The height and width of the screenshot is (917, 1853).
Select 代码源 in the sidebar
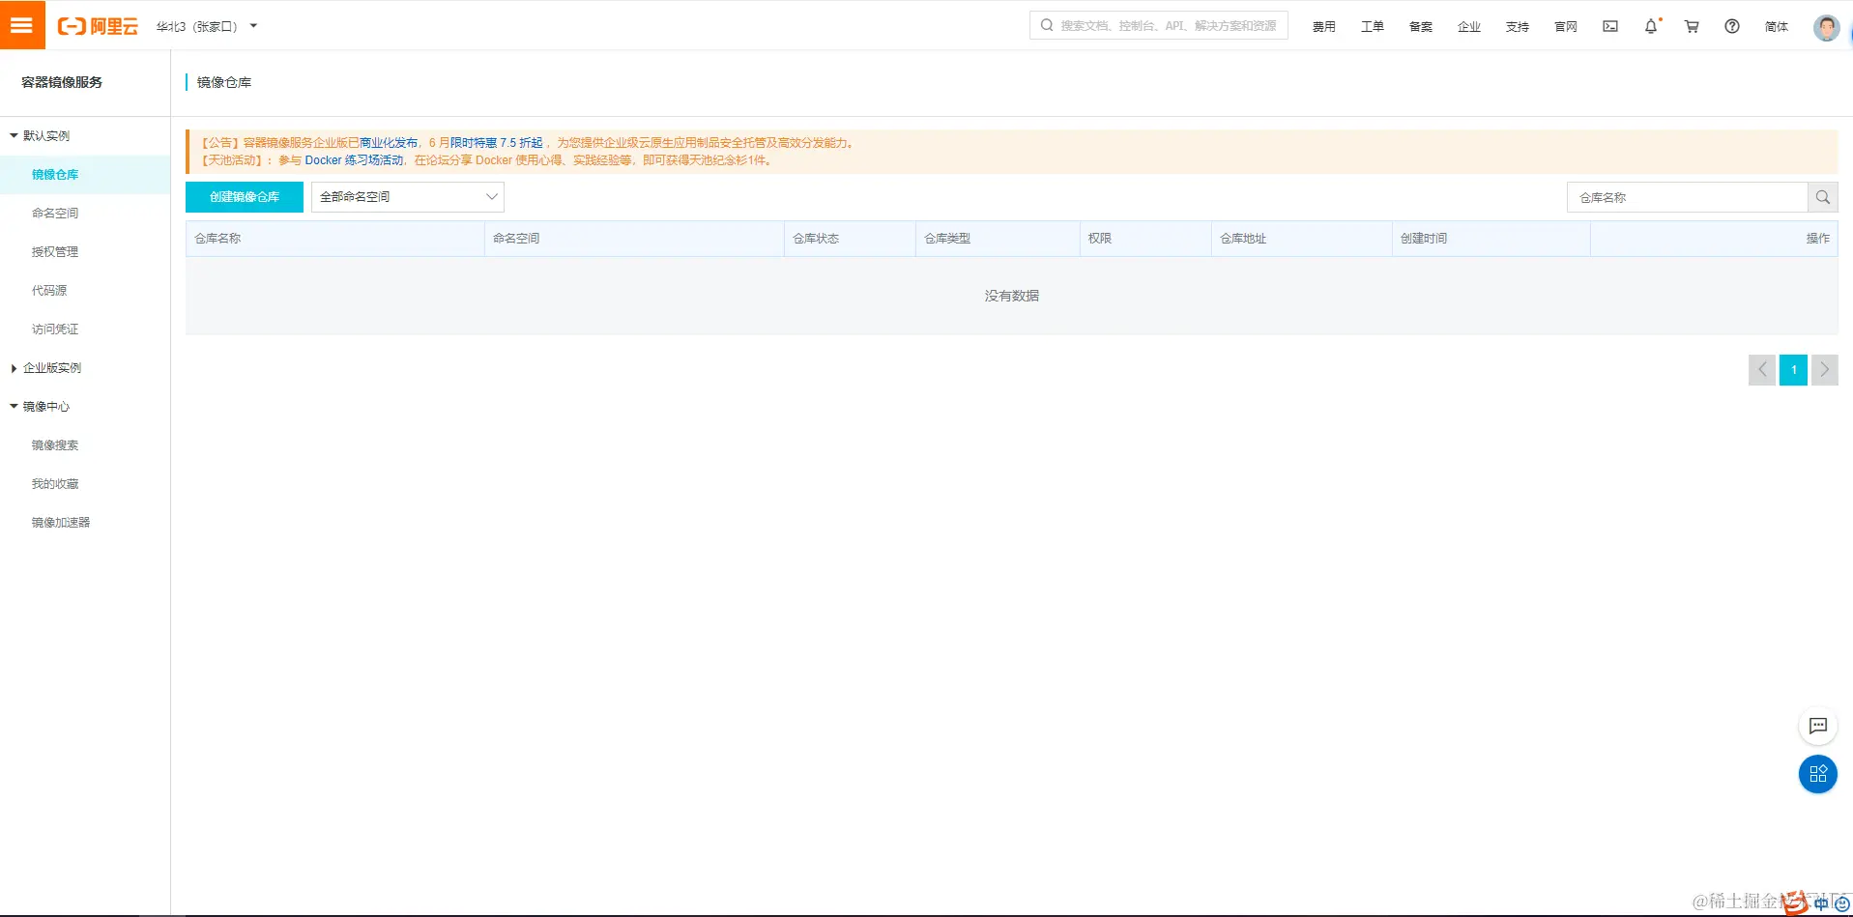tap(49, 290)
